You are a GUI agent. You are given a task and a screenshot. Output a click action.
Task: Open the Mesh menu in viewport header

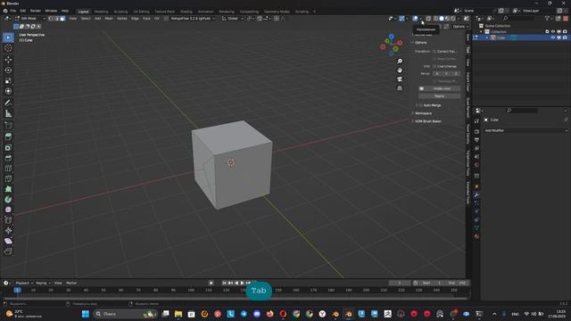(x=109, y=18)
